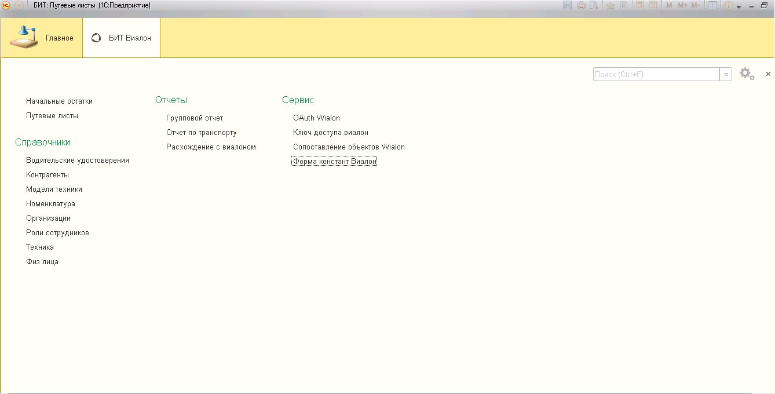Click the calculator icon in title bar

pos(639,5)
